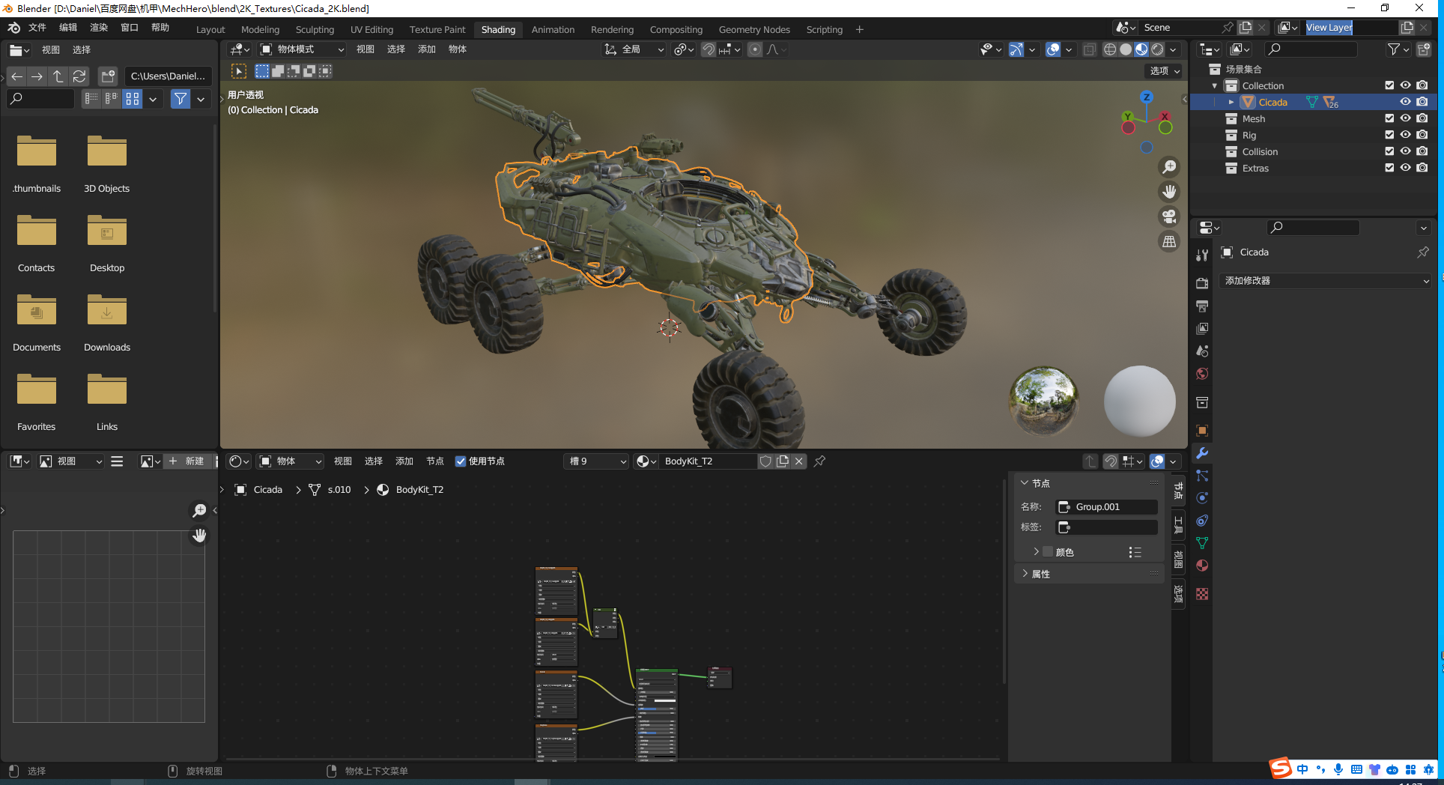Click the pan hand gizmo in viewport
Viewport: 1444px width, 785px height.
point(1168,192)
